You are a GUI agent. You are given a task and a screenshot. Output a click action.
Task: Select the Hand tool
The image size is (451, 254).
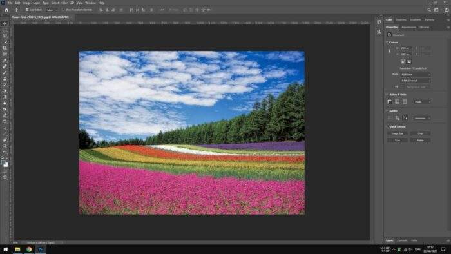point(5,140)
